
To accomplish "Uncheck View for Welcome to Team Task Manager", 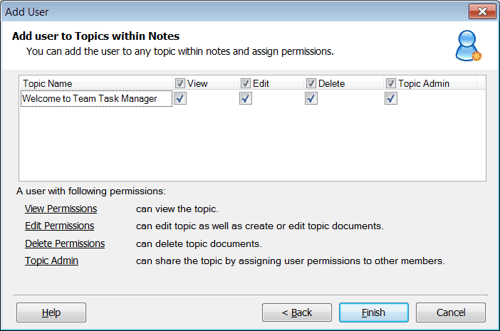I will [180, 99].
